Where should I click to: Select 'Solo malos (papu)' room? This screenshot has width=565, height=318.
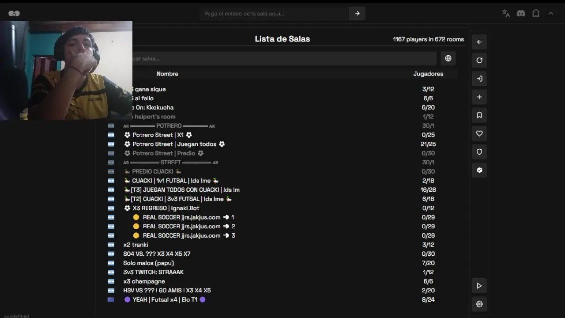click(x=282, y=263)
